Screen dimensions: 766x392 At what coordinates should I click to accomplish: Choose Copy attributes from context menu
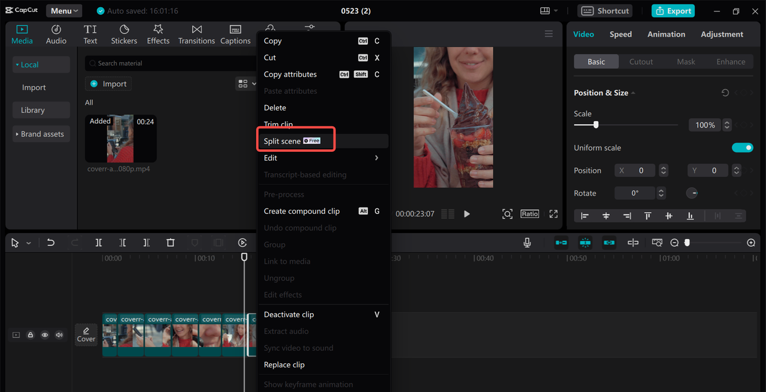pyautogui.click(x=324, y=74)
